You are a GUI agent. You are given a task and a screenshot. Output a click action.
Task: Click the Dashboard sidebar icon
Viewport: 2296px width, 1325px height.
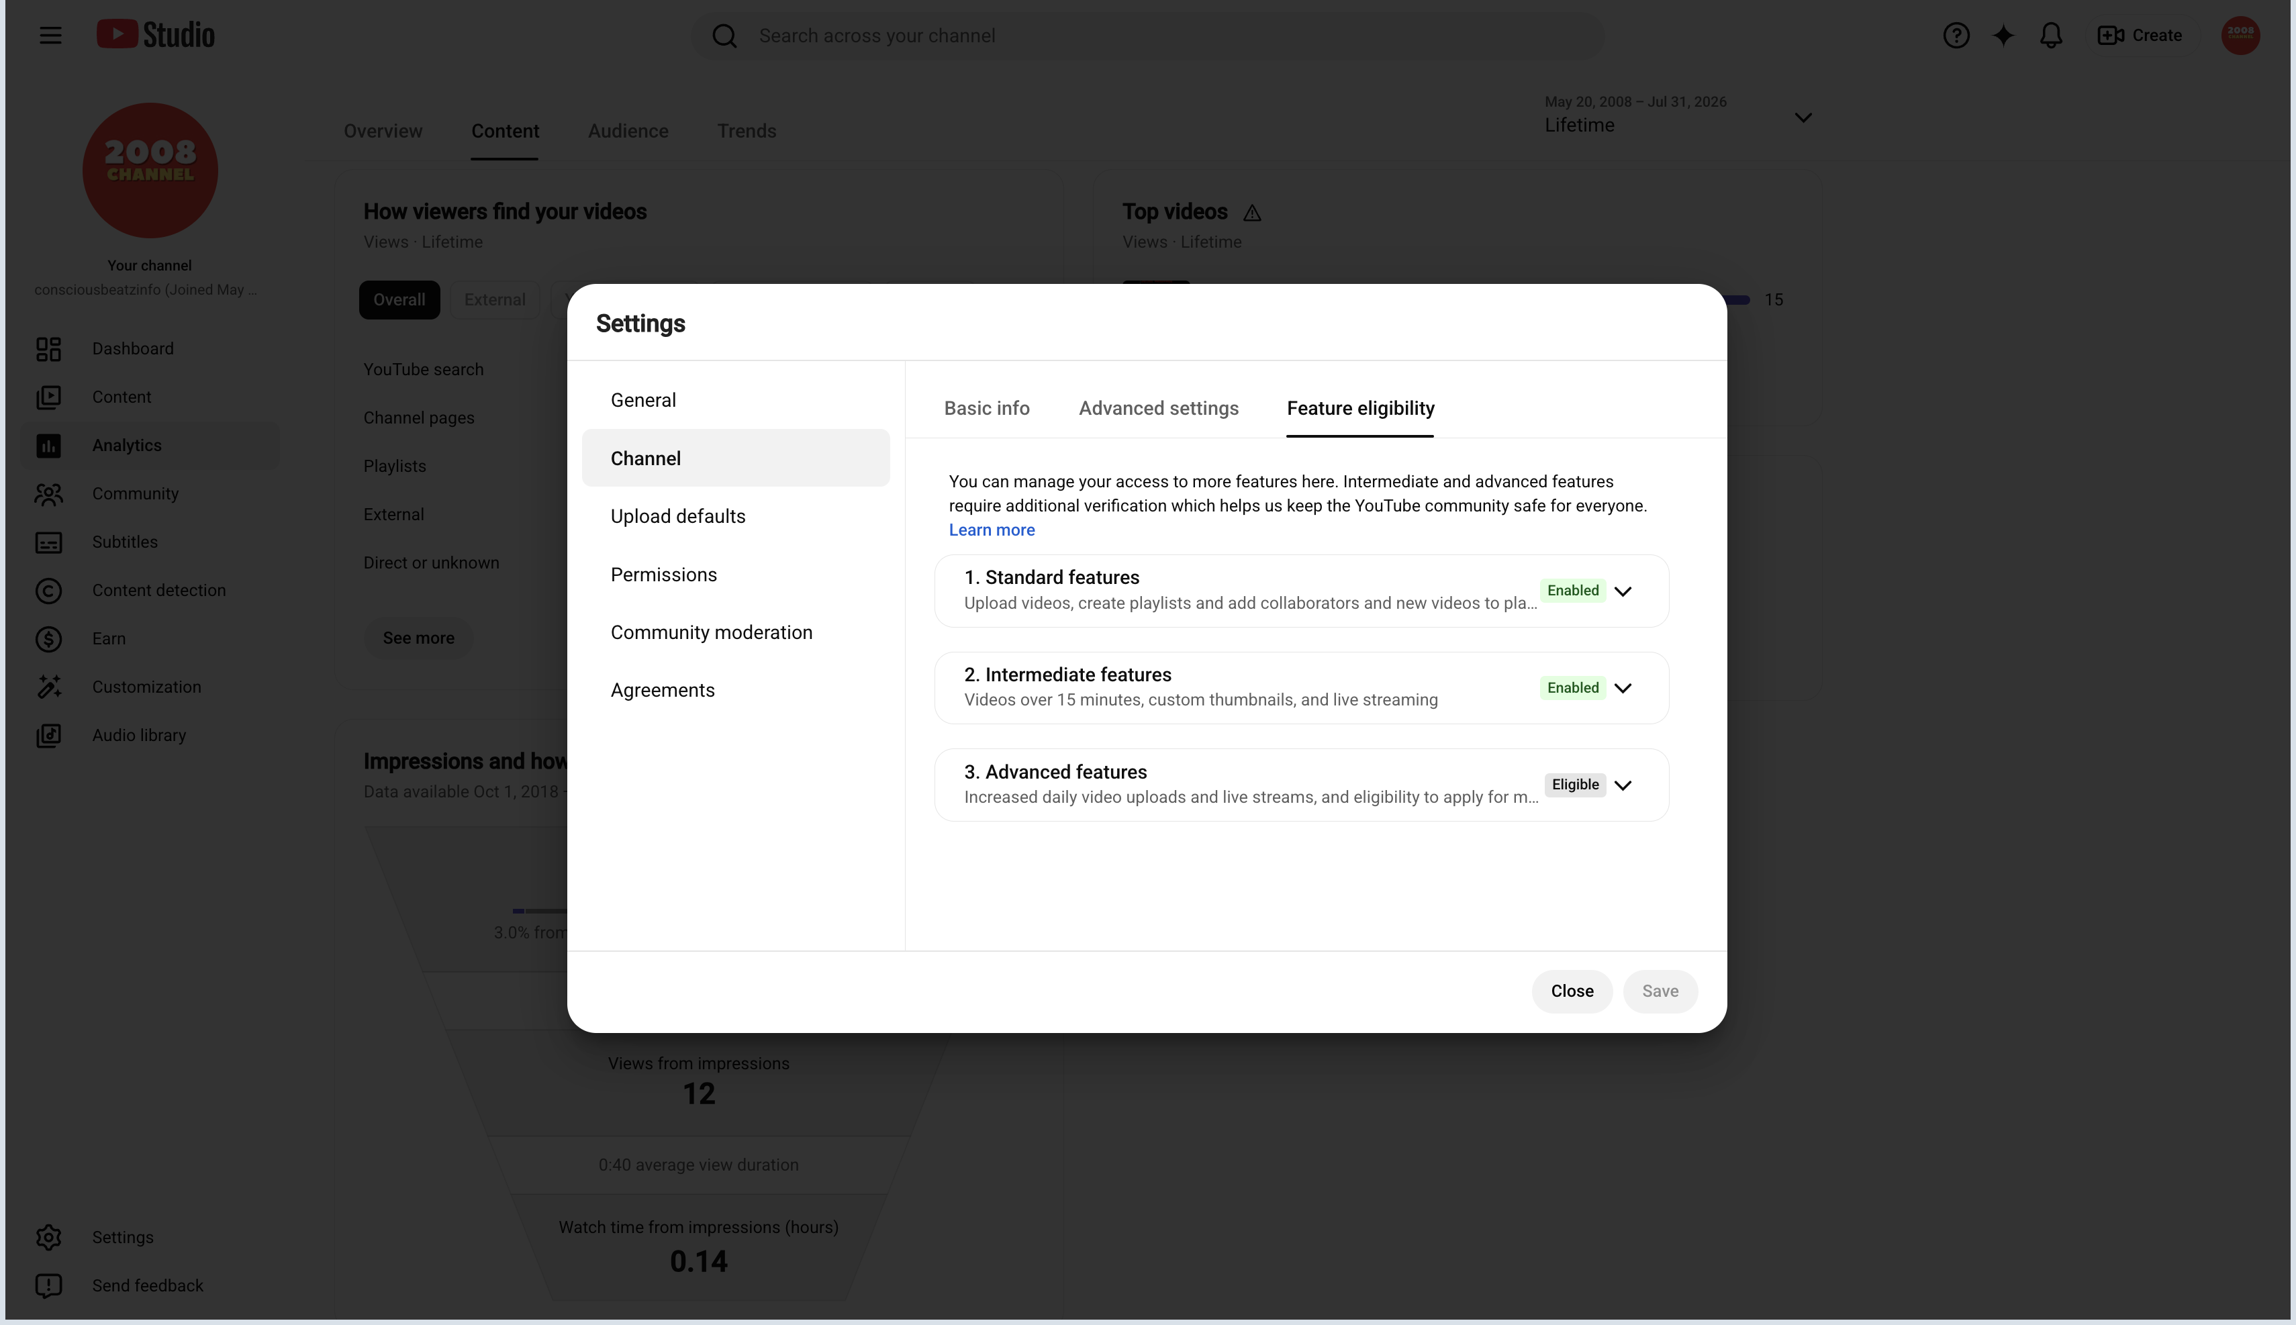[49, 348]
